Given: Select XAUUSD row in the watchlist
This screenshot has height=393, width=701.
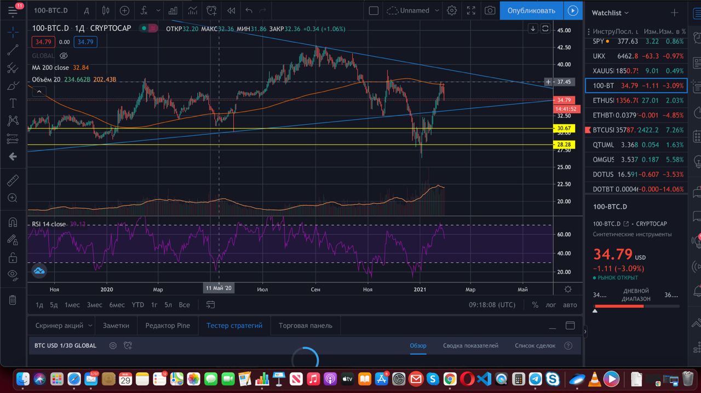Looking at the screenshot, I should point(636,71).
